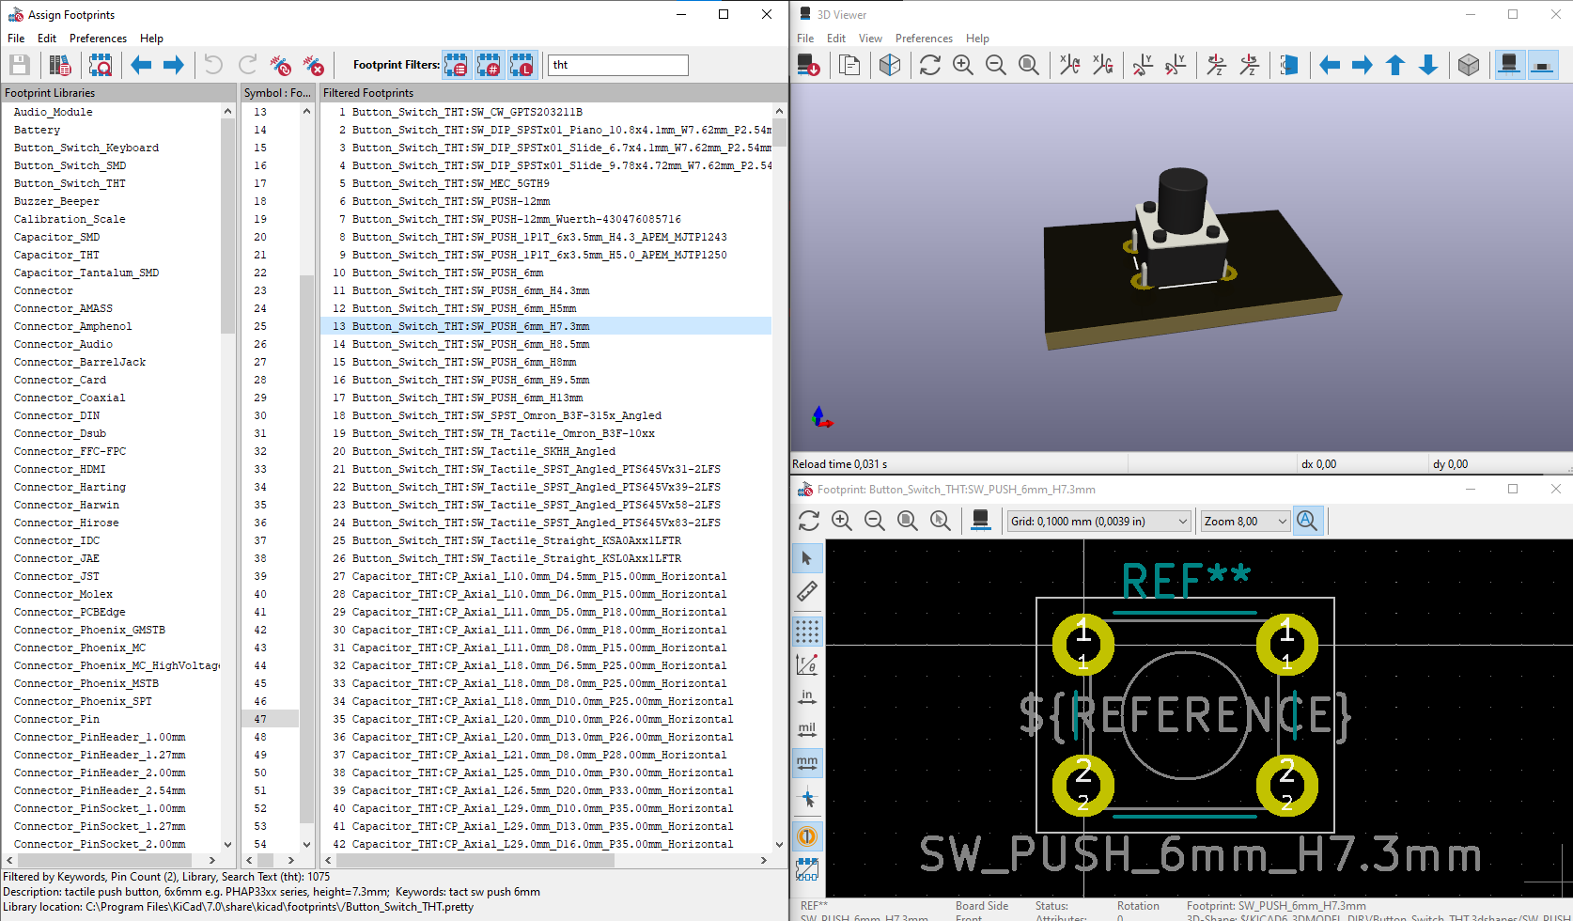Toggle the filter by symbol keywords

pyautogui.click(x=457, y=65)
